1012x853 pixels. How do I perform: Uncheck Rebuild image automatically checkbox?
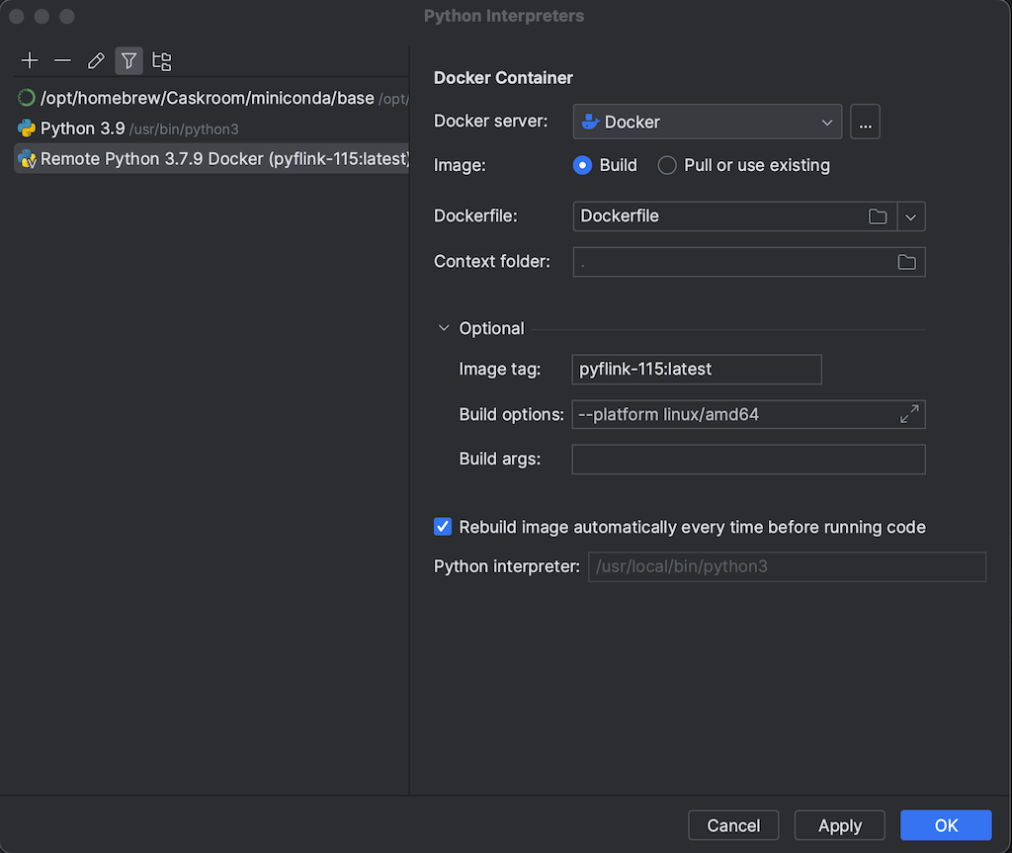click(443, 527)
